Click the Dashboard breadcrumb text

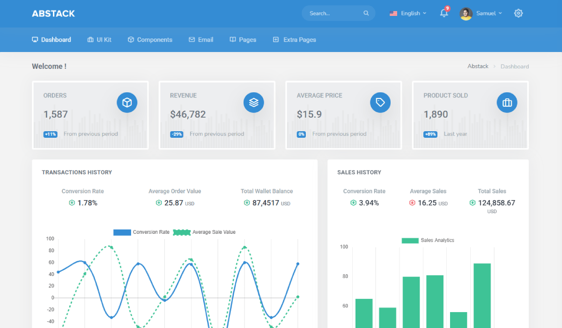point(515,67)
